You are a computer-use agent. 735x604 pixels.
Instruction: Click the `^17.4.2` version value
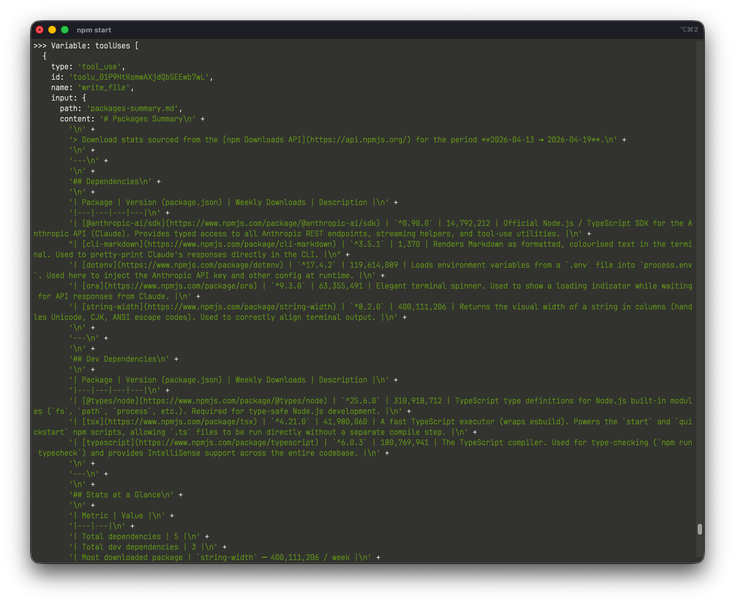[317, 265]
